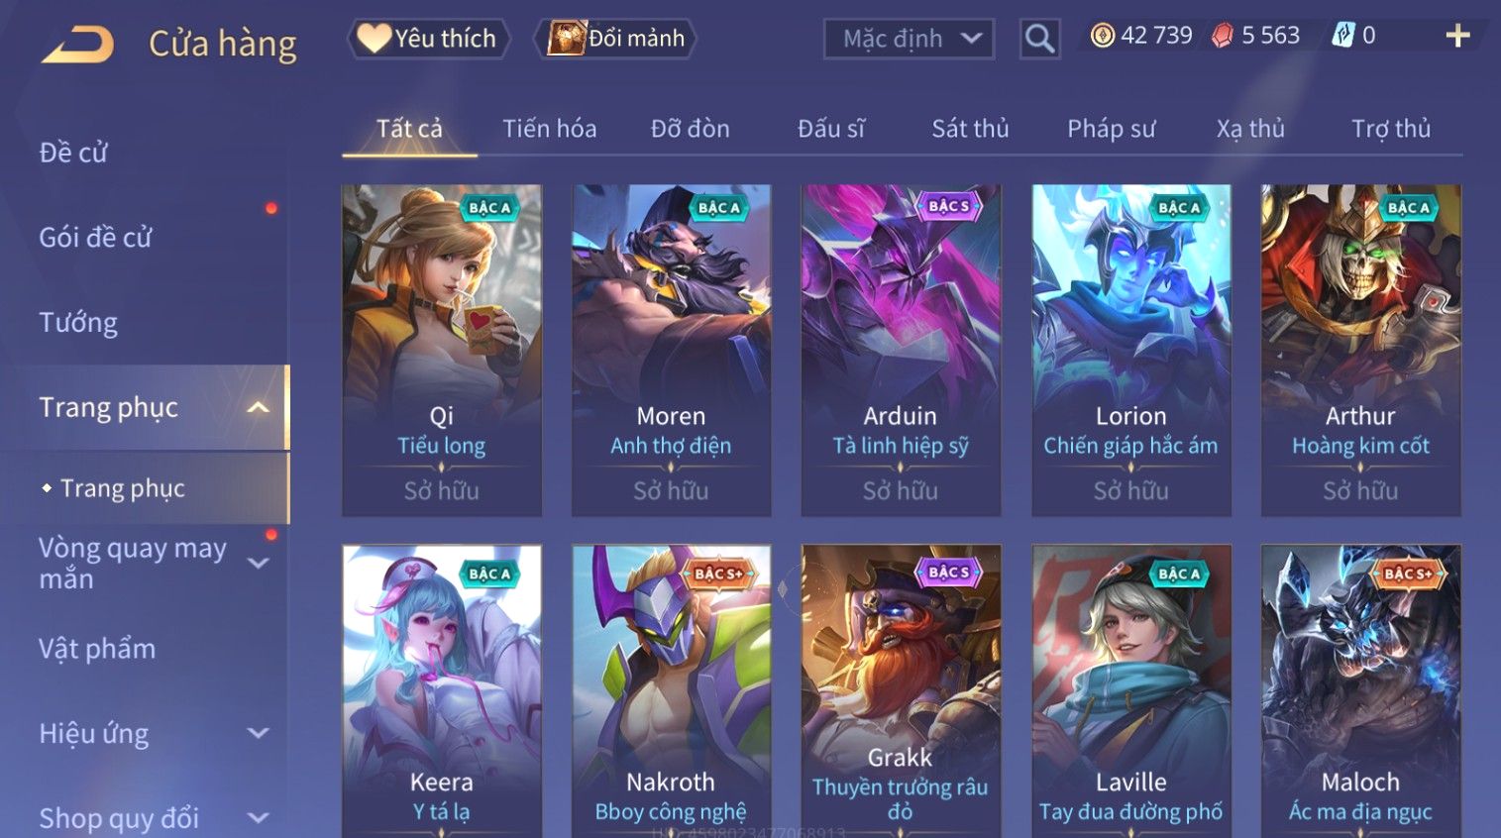Open Tướng in the sidebar

pyautogui.click(x=78, y=322)
